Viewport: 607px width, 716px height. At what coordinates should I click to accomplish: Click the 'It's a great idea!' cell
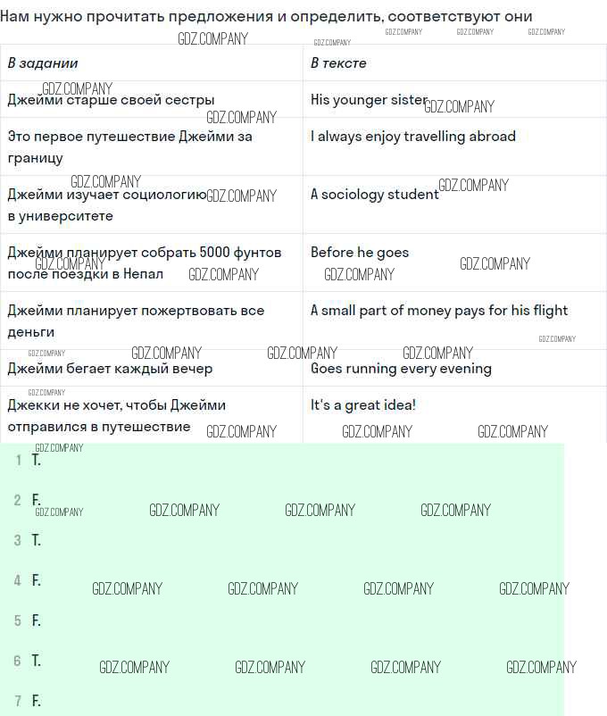click(x=362, y=405)
